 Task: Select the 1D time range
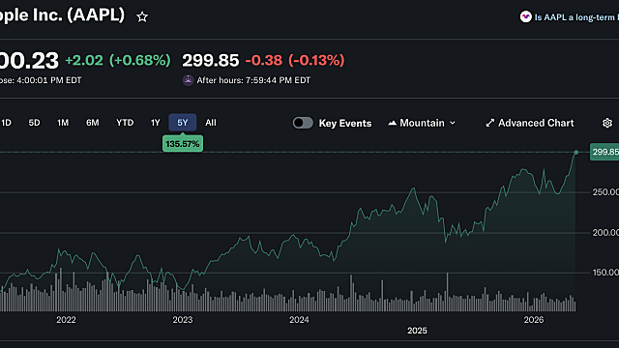click(7, 123)
